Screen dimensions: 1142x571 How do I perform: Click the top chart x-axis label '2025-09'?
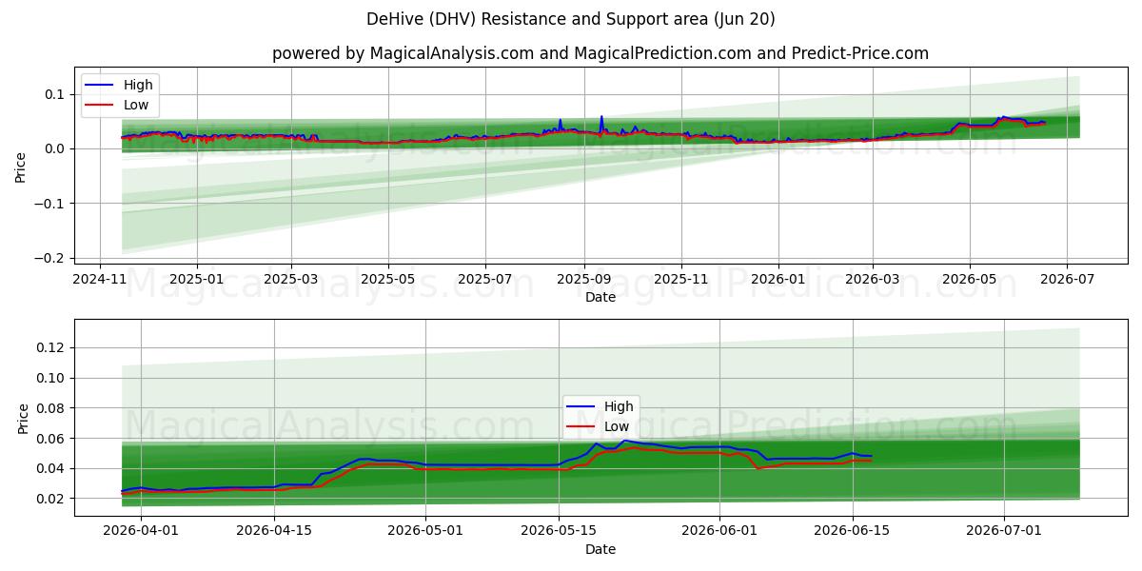[x=583, y=281]
